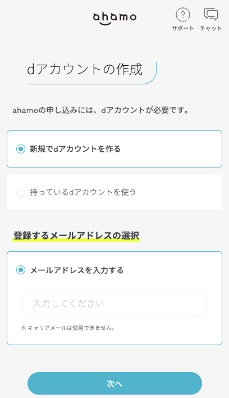This screenshot has height=398, width=229.
Task: Click the キャリアメールは使用できません note
Action: pyautogui.click(x=68, y=328)
